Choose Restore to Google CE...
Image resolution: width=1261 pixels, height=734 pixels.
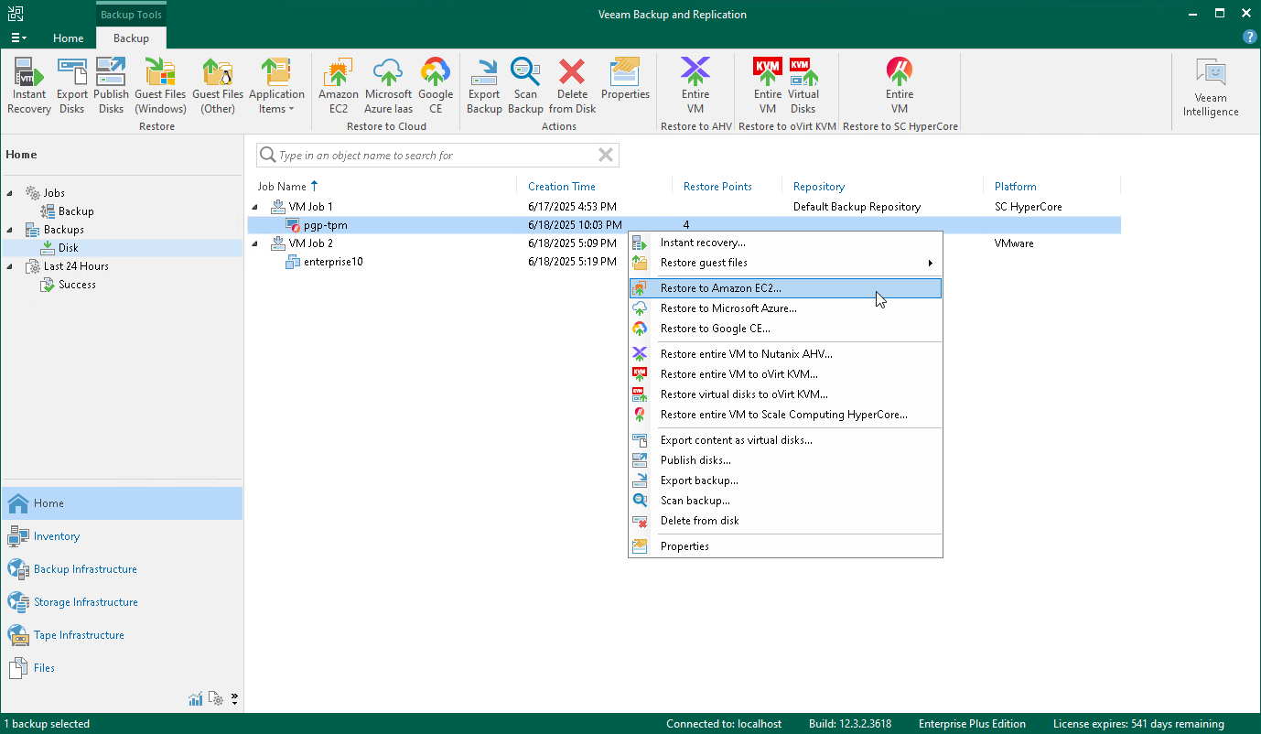(785, 329)
